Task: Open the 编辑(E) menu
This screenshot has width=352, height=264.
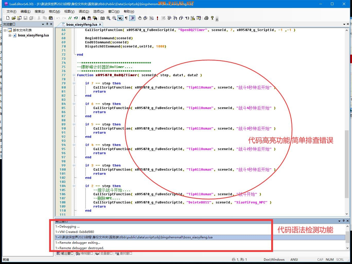Action: tap(25, 12)
